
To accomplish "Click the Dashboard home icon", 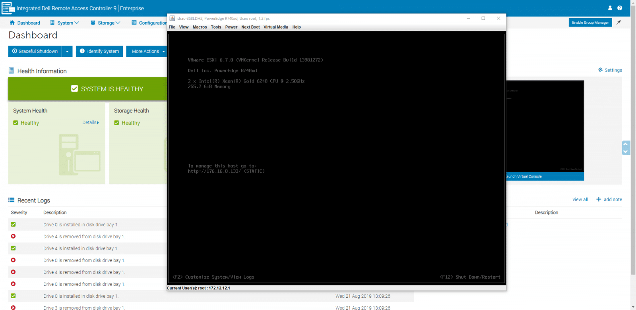I will [x=12, y=23].
